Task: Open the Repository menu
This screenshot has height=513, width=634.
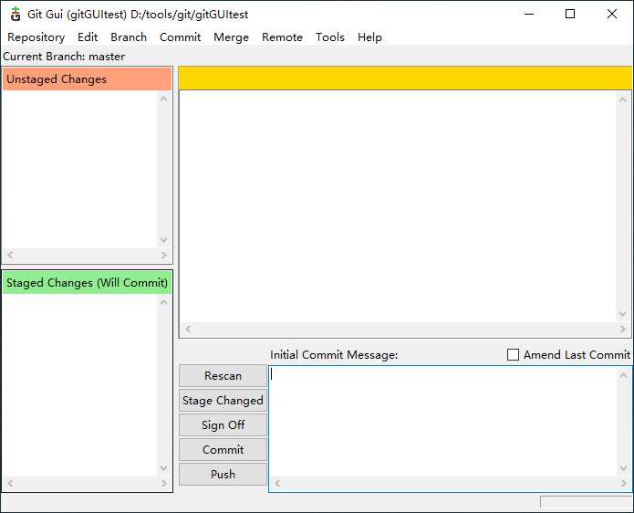Action: tap(36, 37)
